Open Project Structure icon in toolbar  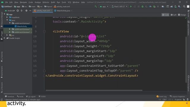click(163, 7)
